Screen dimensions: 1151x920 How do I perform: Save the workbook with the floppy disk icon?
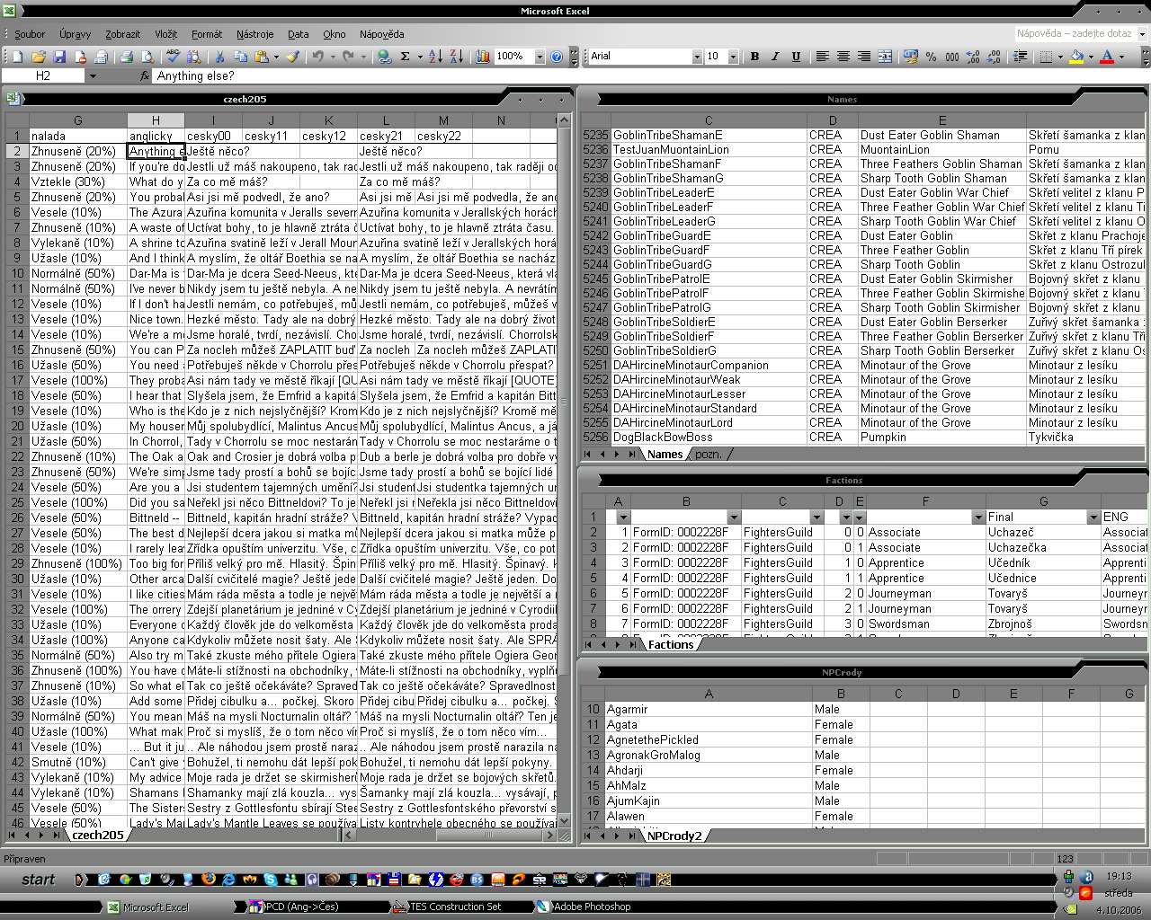tap(59, 57)
